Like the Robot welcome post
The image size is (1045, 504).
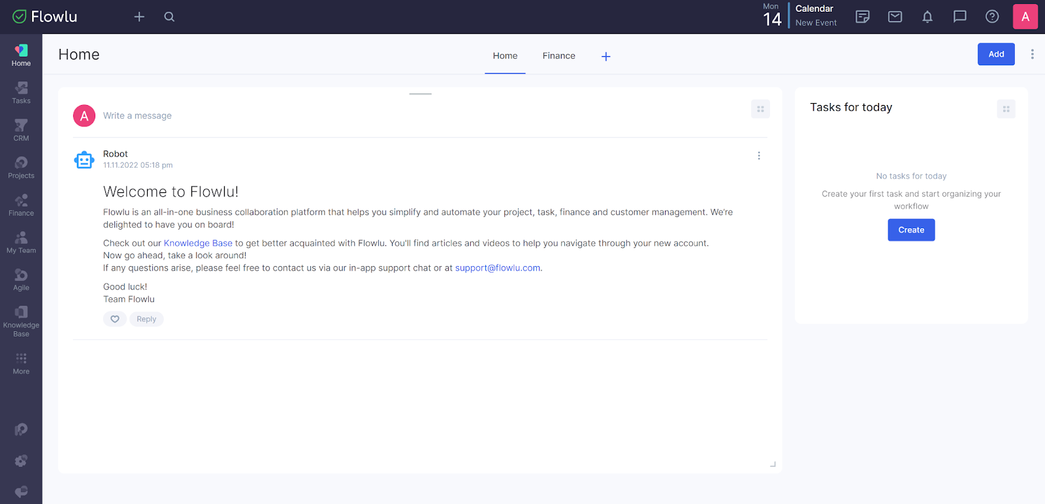pyautogui.click(x=115, y=319)
